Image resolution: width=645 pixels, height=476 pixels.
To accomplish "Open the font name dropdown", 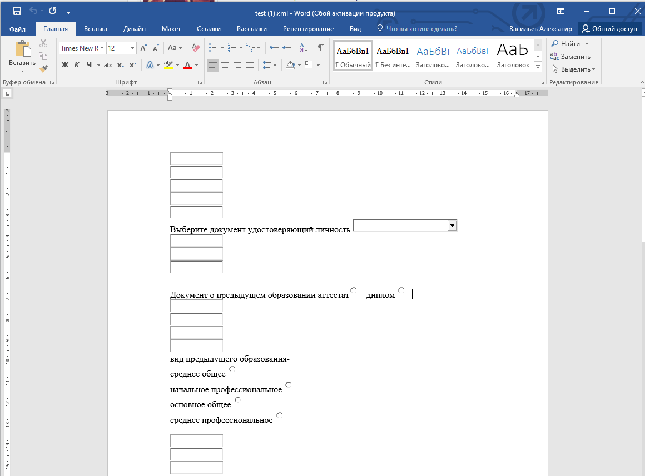I will pyautogui.click(x=102, y=48).
